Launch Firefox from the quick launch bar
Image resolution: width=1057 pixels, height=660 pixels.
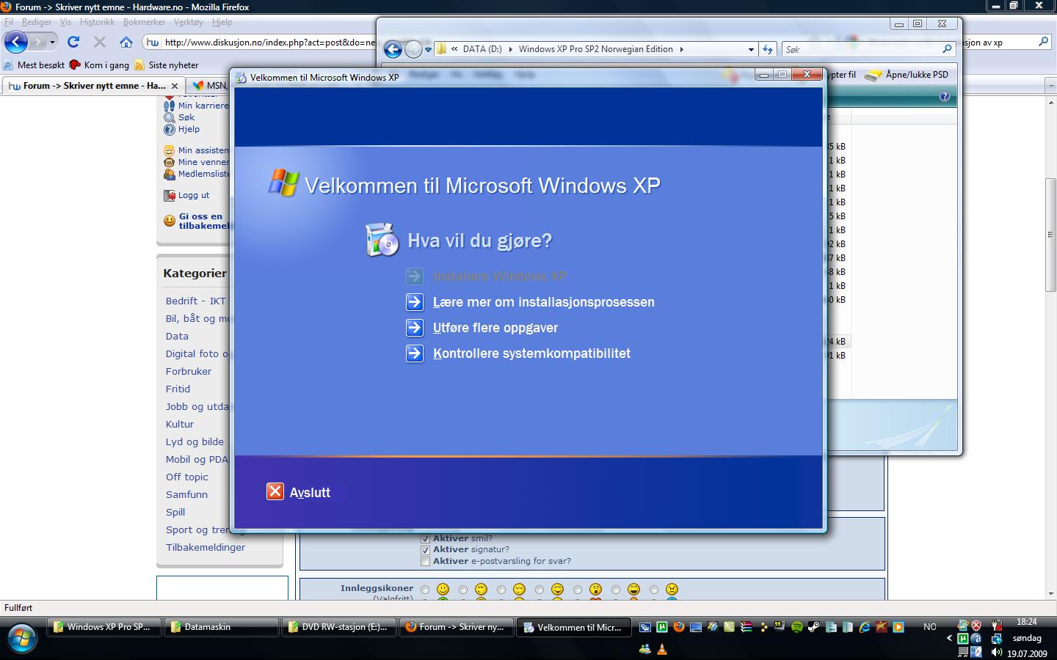coord(679,627)
